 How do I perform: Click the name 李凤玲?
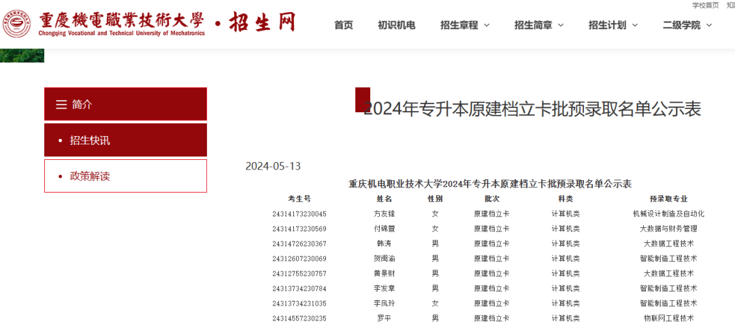(x=385, y=304)
